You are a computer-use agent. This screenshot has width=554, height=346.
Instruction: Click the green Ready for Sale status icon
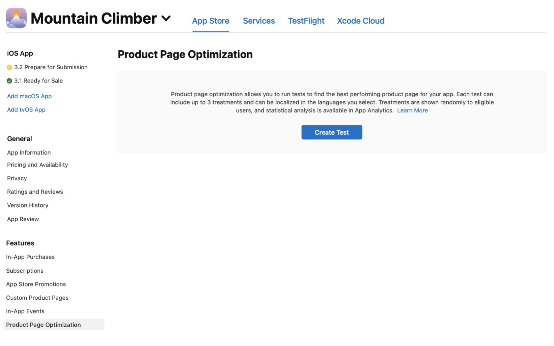[x=9, y=81]
